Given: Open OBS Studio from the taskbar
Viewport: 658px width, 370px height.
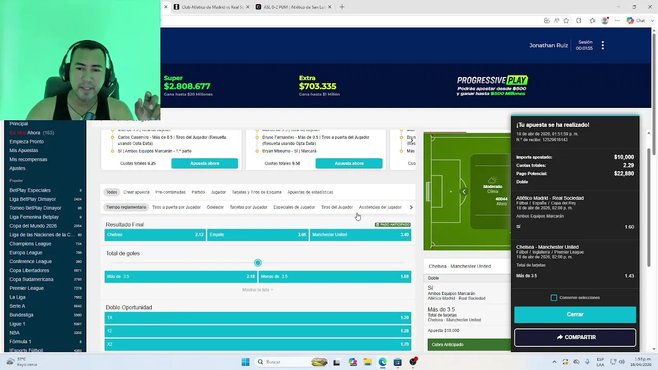Looking at the screenshot, I should (x=413, y=362).
